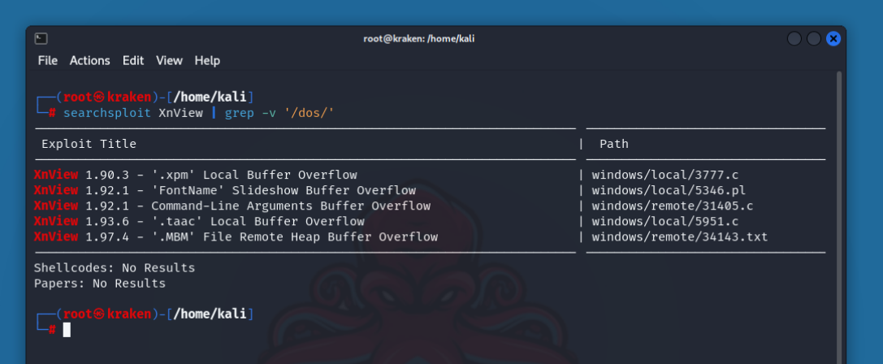Maximize the terminal window

click(813, 38)
